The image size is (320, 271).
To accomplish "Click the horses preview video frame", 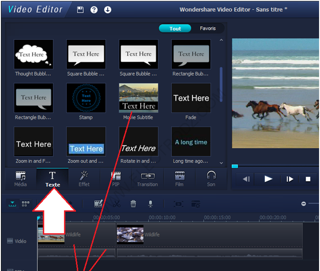I will tap(276, 93).
